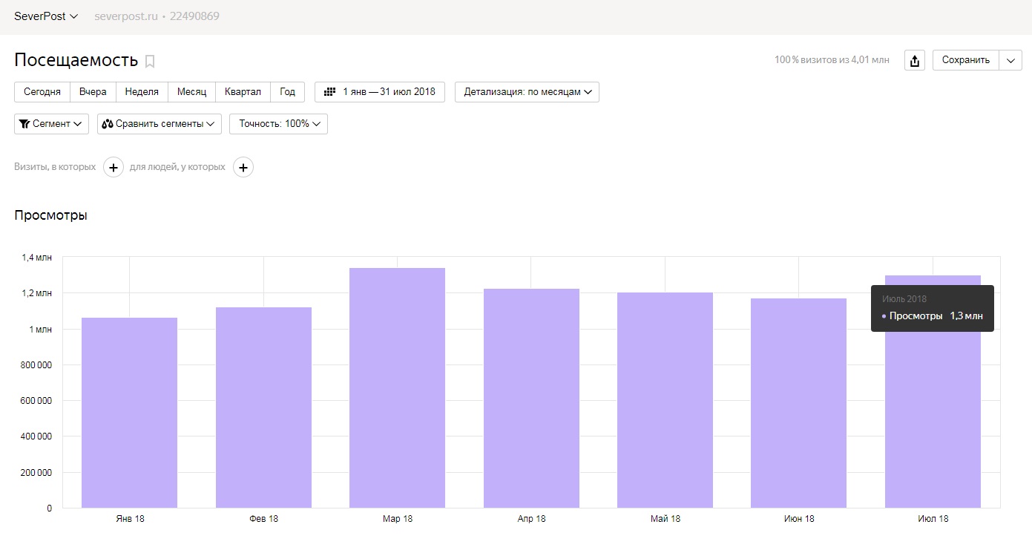This screenshot has width=1032, height=556.
Task: Select the Сегодня period tab
Action: coord(42,92)
